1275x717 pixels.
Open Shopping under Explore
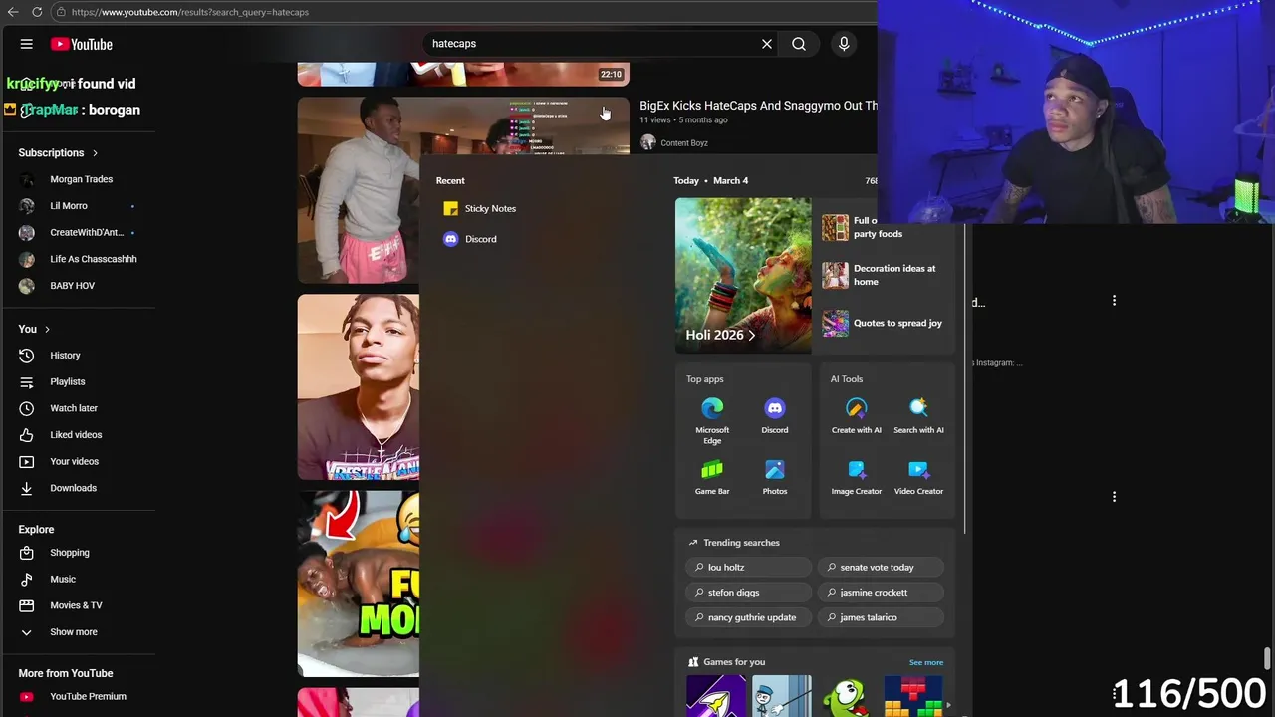[x=70, y=553]
